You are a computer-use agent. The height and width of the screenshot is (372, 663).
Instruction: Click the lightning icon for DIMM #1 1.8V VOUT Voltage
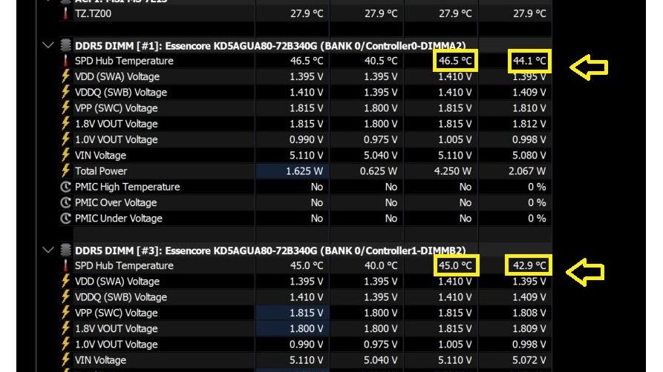click(x=65, y=124)
